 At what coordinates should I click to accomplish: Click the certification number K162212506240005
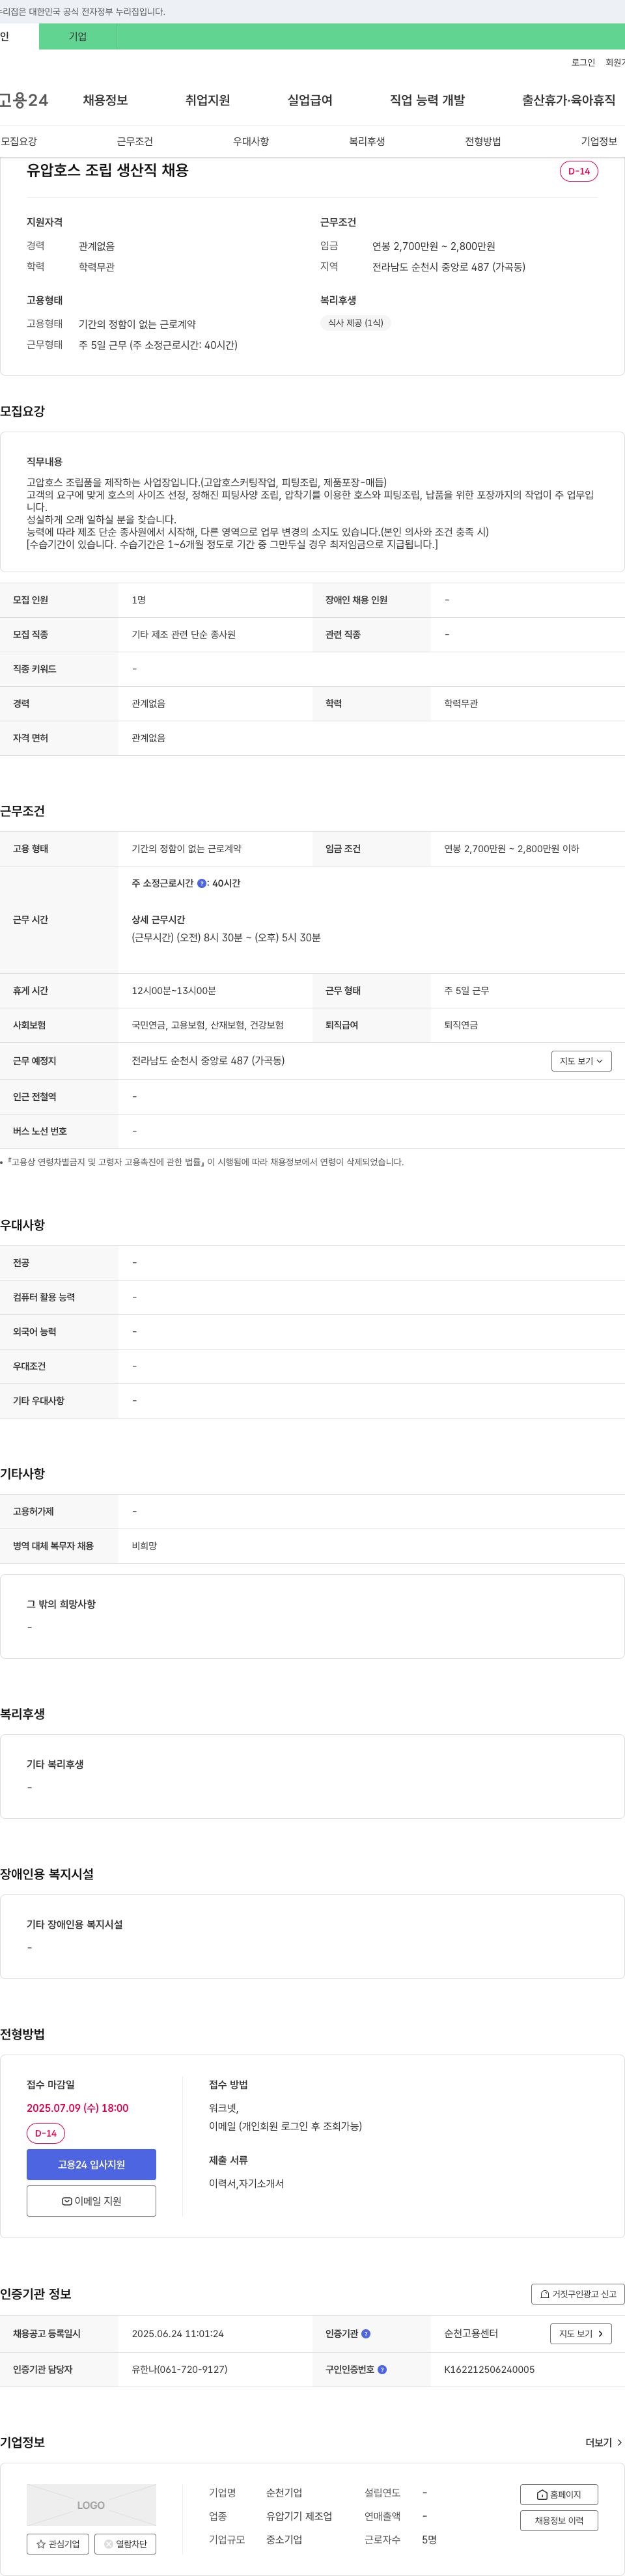tap(489, 2369)
